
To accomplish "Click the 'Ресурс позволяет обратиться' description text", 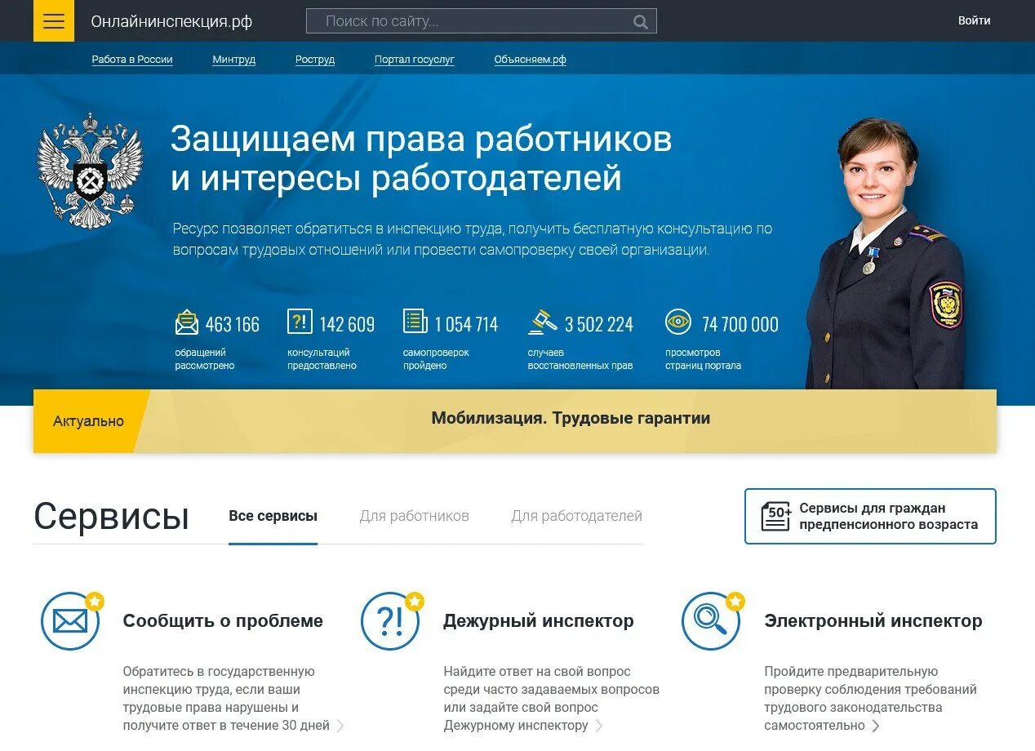I will tap(473, 239).
